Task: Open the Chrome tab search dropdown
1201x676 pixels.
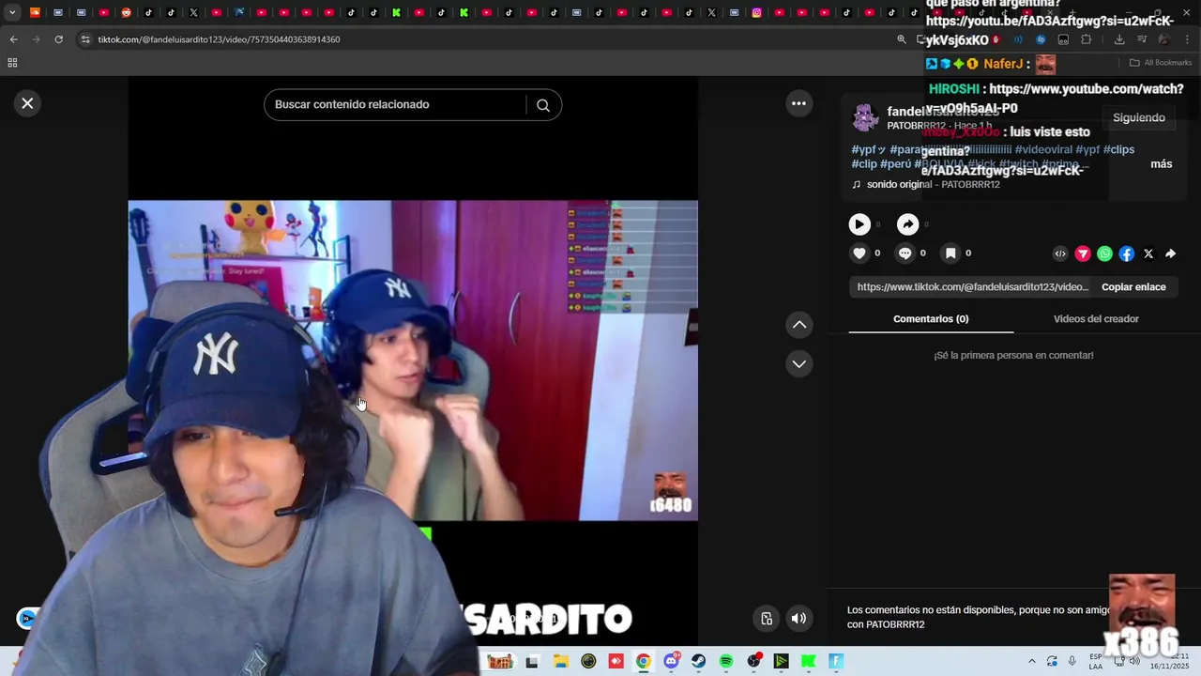Action: [12, 12]
